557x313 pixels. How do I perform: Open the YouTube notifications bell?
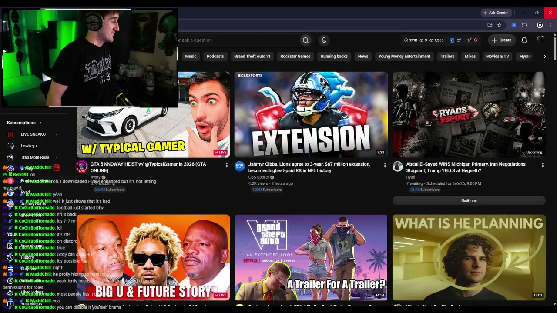(524, 40)
